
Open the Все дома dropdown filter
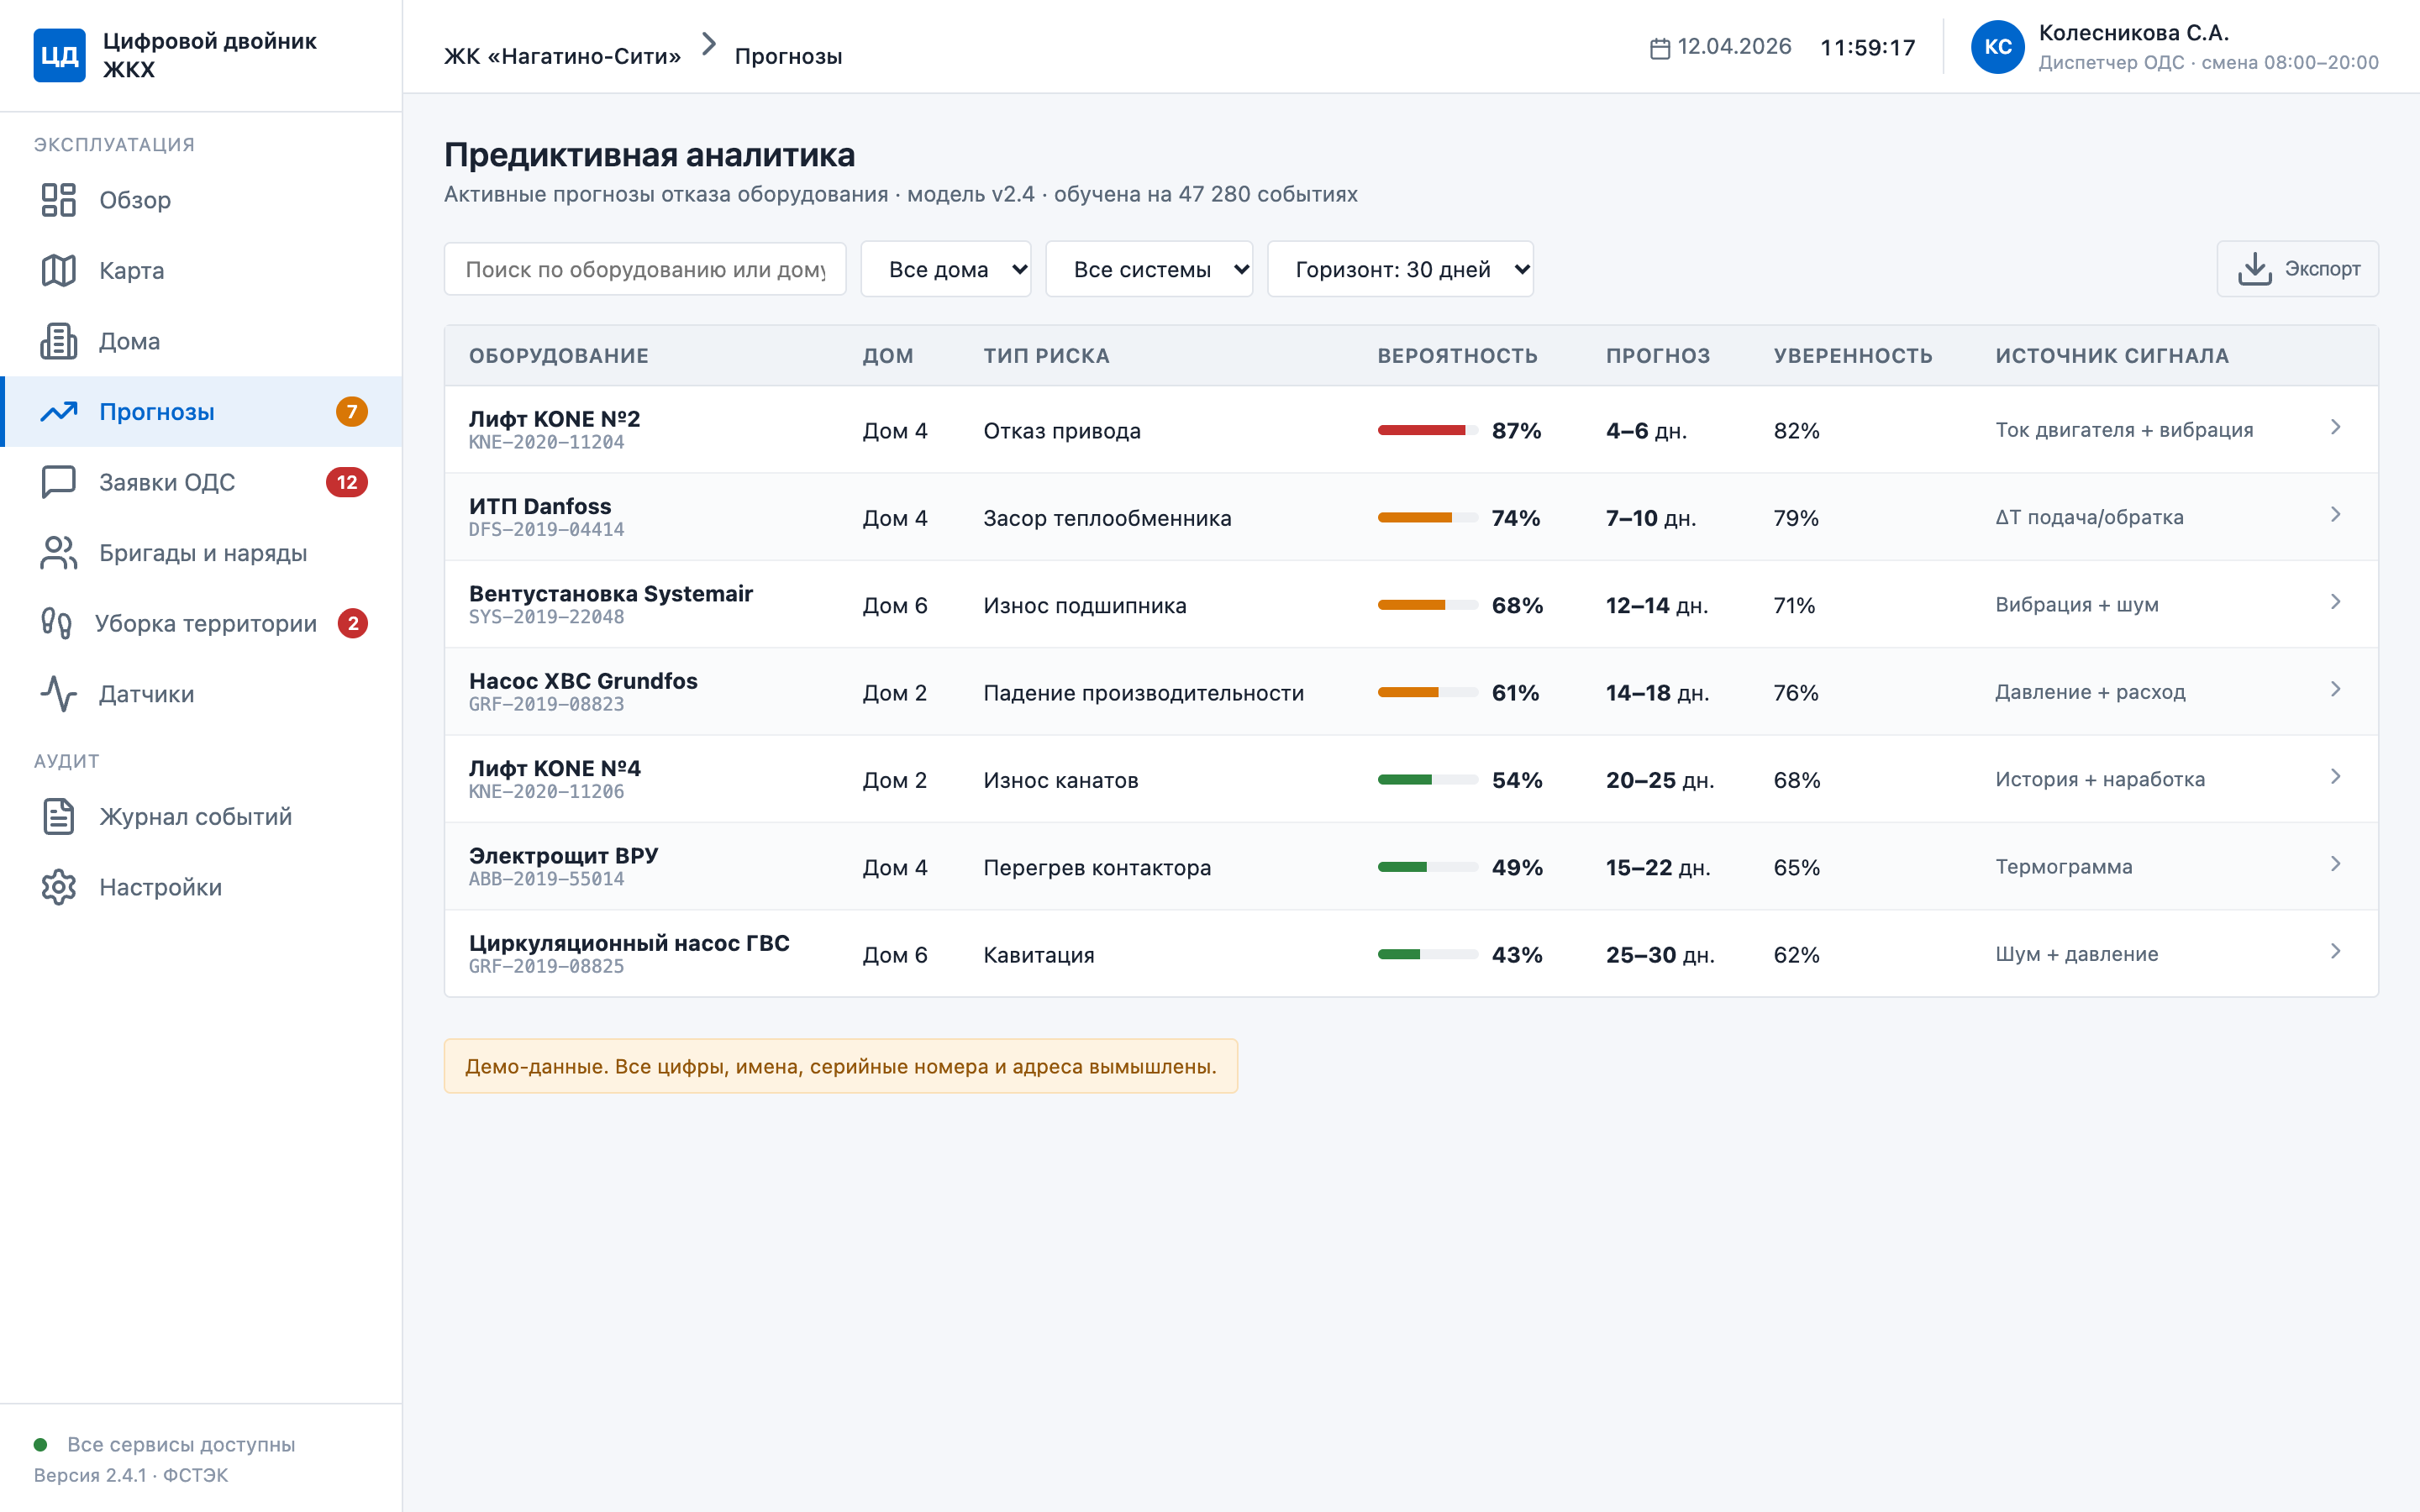click(946, 269)
